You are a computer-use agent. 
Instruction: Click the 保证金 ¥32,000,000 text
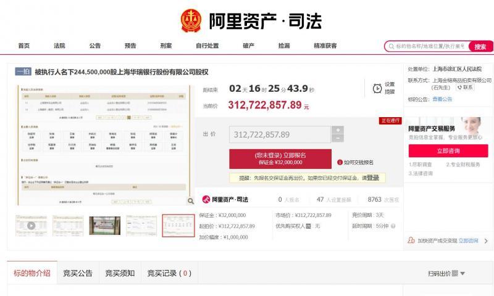click(222, 215)
